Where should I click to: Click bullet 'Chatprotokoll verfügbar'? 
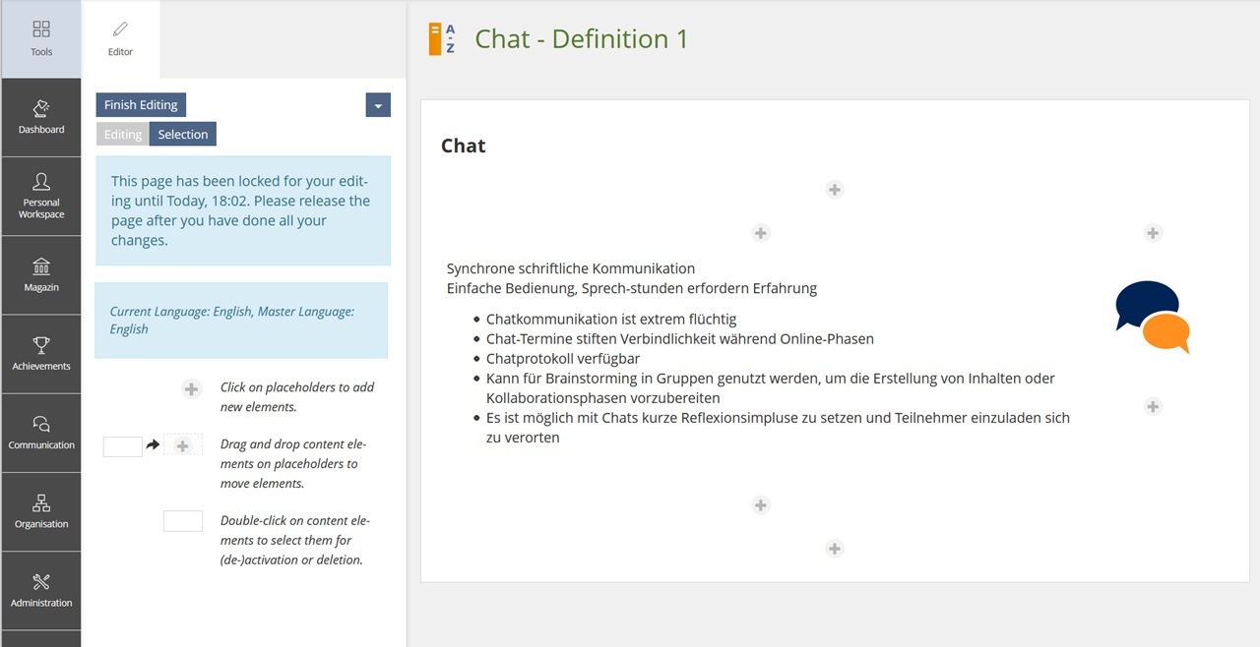coord(563,359)
